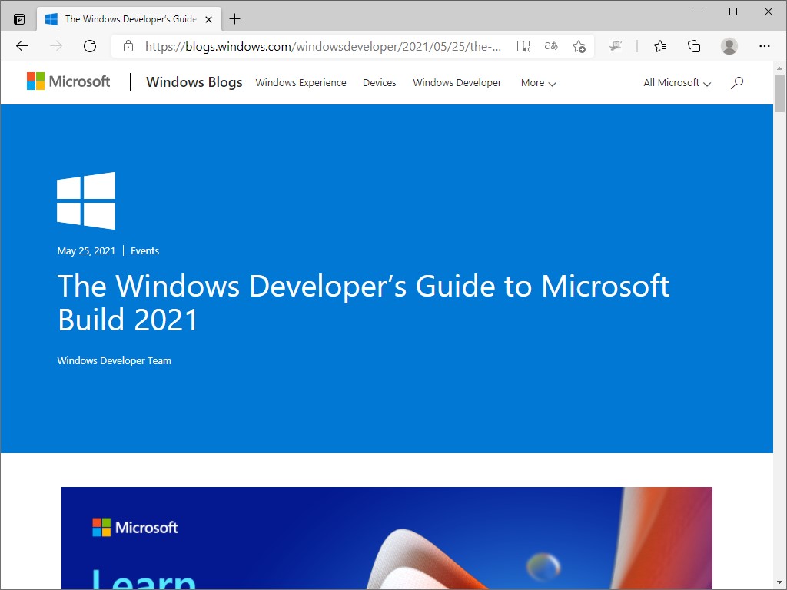The width and height of the screenshot is (787, 590).
Task: Open the browser extension next to favorites
Action: pyautogui.click(x=616, y=46)
